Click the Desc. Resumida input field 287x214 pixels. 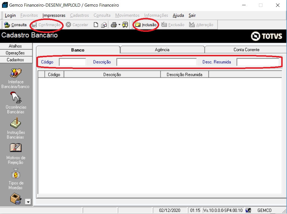258,62
